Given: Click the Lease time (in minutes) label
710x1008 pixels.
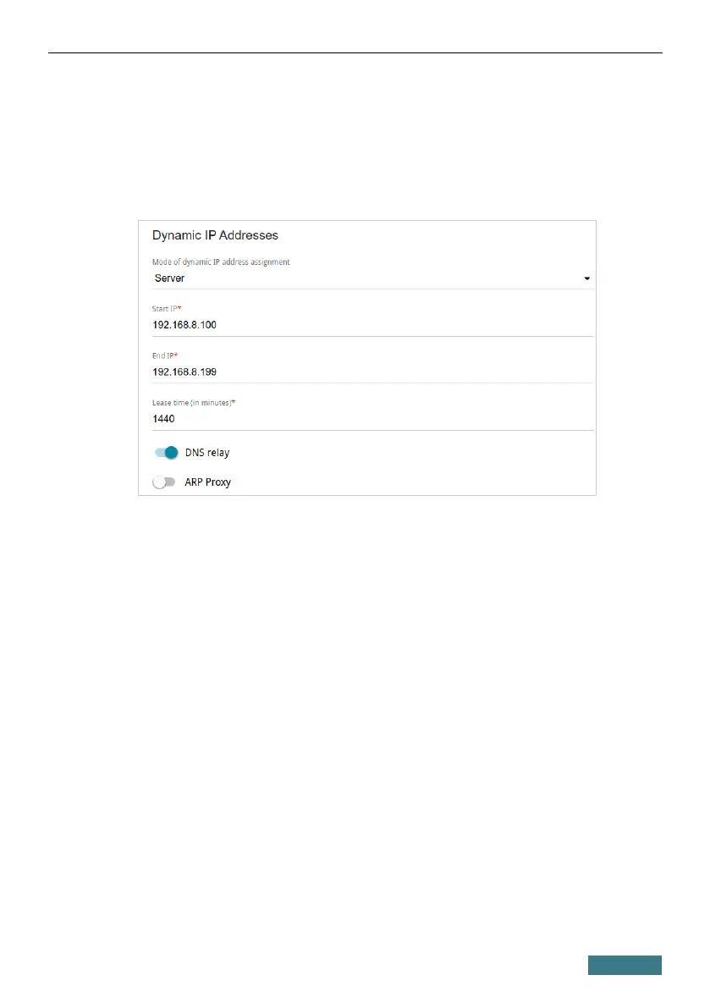Looking at the screenshot, I should click(191, 403).
